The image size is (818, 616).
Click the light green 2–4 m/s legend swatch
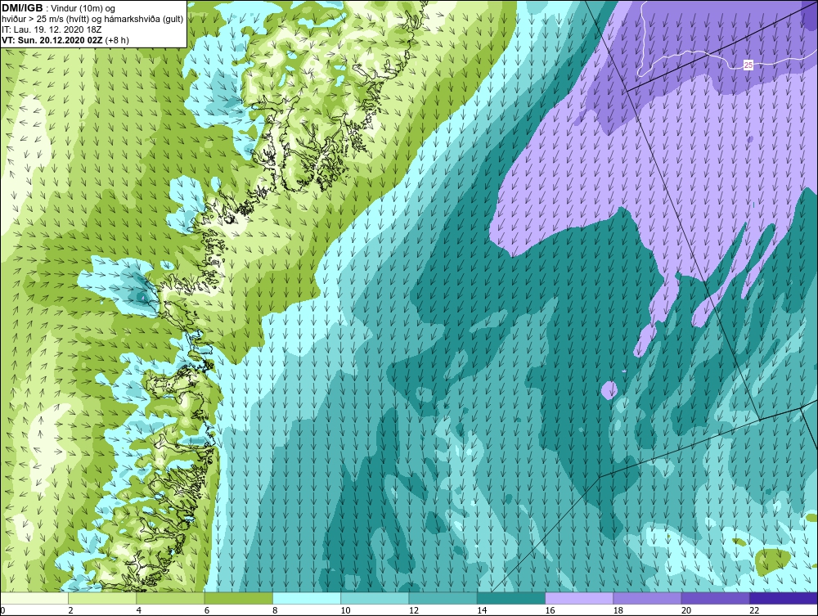[102, 598]
